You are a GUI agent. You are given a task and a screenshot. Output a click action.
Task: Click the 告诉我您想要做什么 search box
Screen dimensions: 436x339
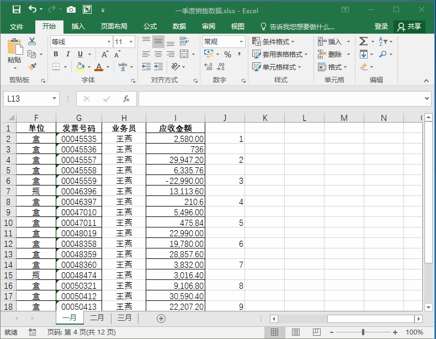[298, 27]
